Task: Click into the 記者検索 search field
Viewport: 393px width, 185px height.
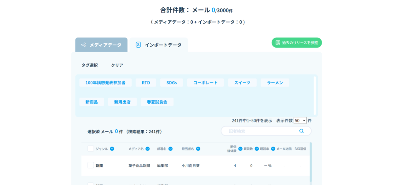Action: [x=261, y=131]
